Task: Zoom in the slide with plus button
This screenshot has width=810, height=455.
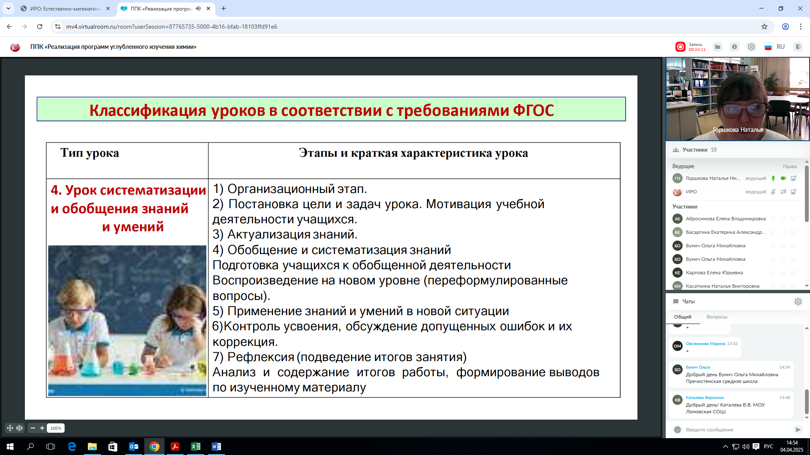Action: 42,428
